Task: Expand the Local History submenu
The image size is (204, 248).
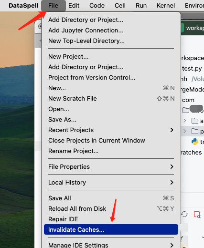Action: pos(111,182)
